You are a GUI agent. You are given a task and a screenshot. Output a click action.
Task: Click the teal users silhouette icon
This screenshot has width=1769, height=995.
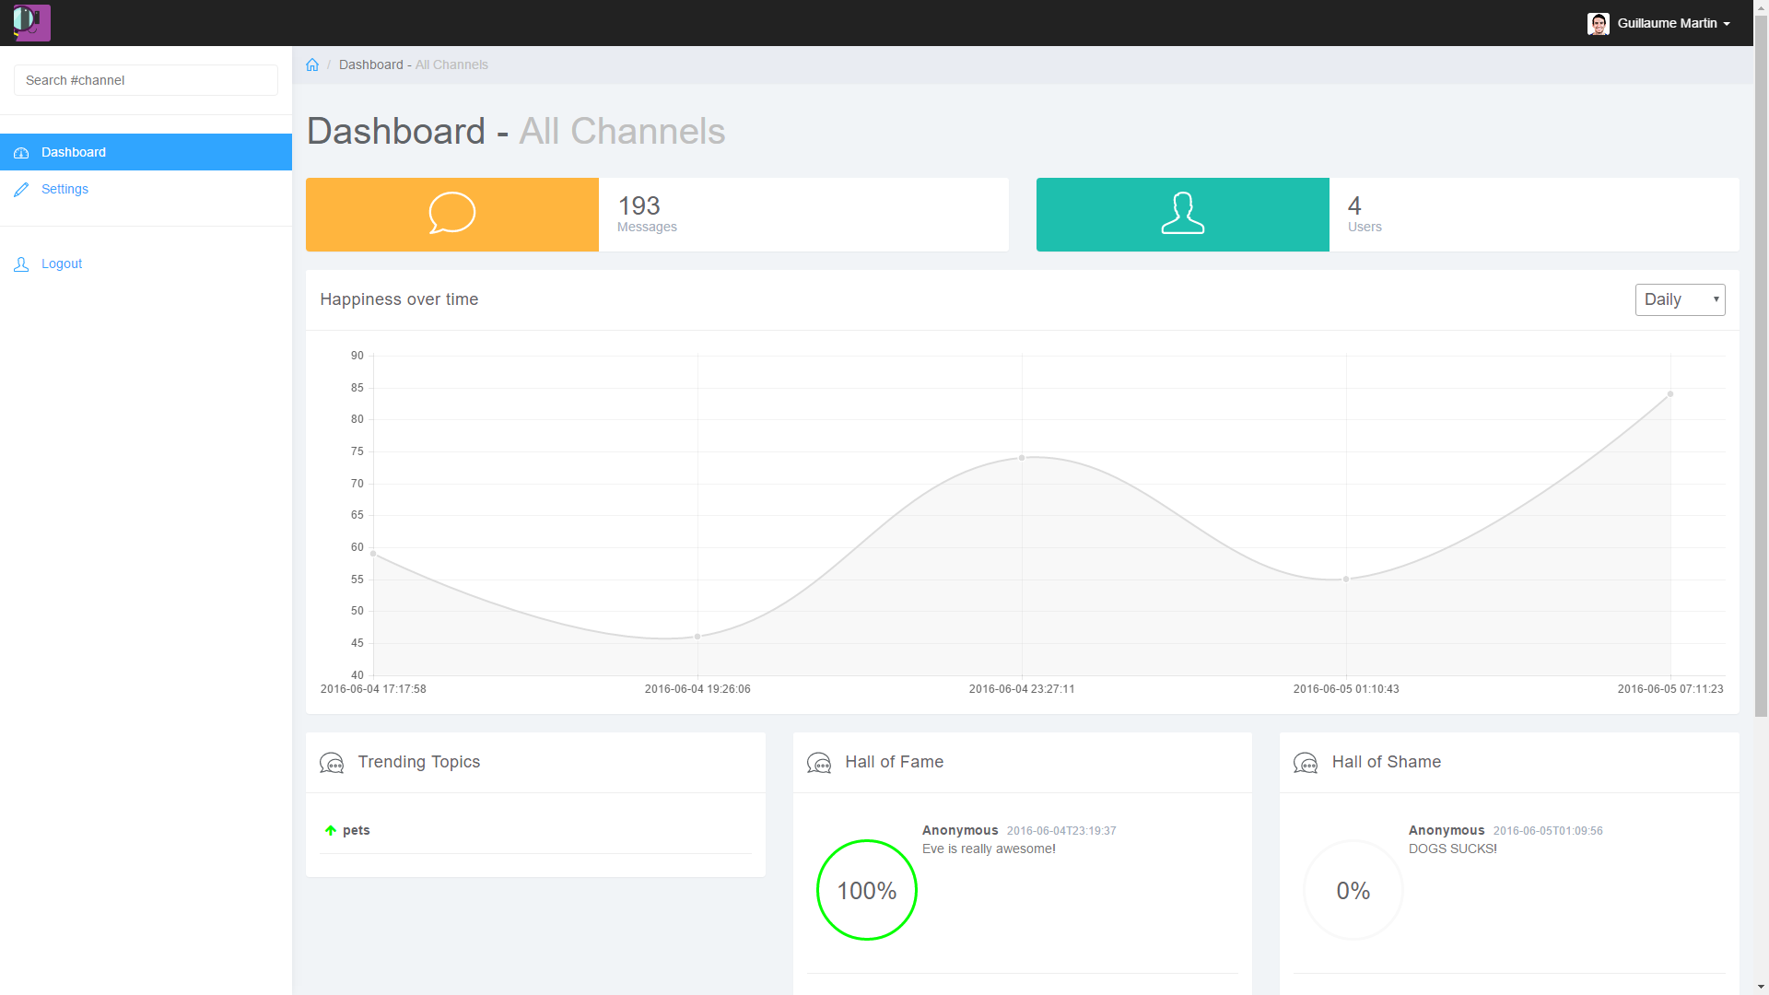click(x=1182, y=214)
